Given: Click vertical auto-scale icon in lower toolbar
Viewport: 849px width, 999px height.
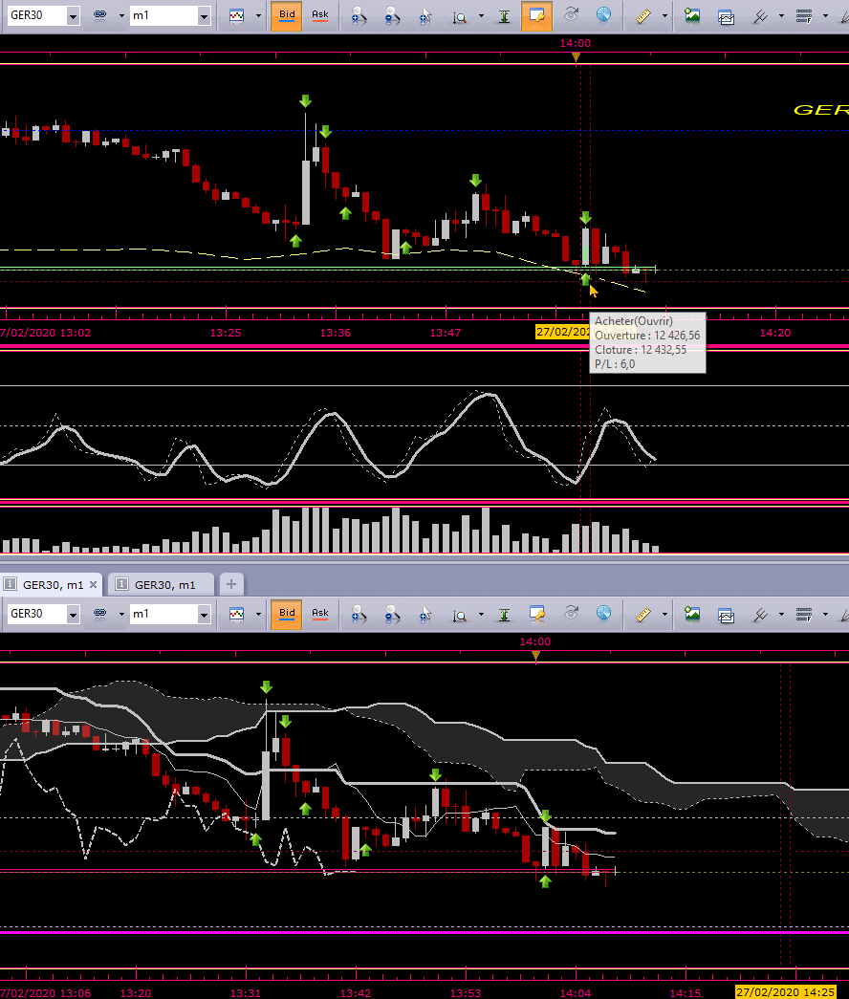Looking at the screenshot, I should tap(504, 614).
